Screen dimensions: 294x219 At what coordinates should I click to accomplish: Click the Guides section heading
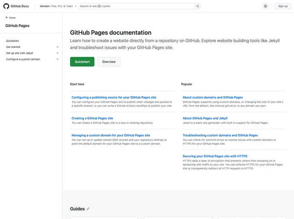coord(77,209)
